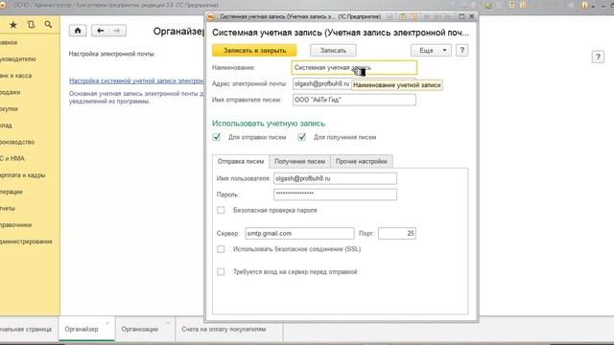Click the Имя пользователя field
614x345 pixels.
(335, 178)
